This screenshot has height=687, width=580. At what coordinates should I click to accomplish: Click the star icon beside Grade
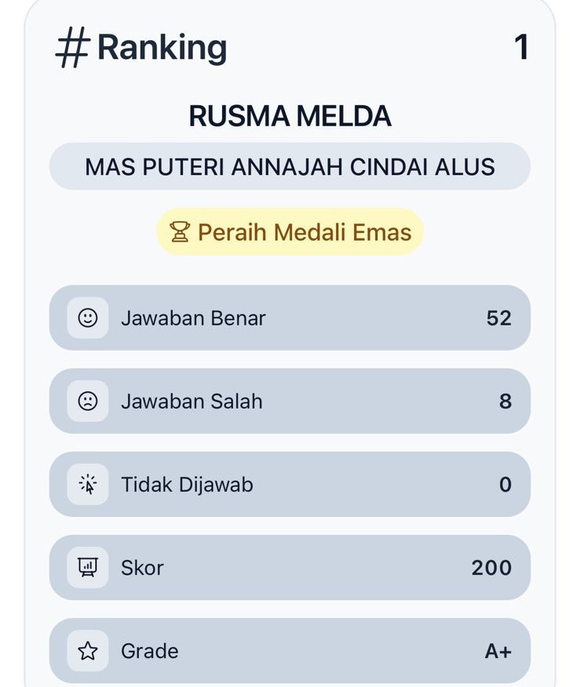pyautogui.click(x=88, y=651)
